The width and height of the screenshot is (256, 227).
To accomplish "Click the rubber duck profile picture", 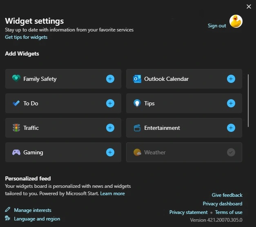I will 236,21.
